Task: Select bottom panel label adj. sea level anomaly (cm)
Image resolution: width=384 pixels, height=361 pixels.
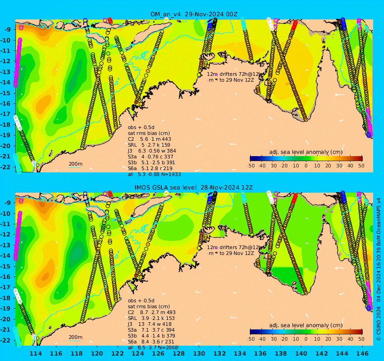Action: point(306,325)
